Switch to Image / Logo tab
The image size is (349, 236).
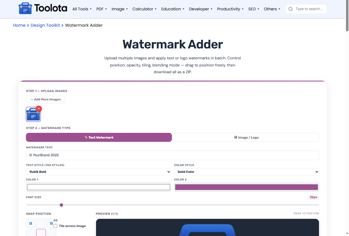tap(246, 137)
